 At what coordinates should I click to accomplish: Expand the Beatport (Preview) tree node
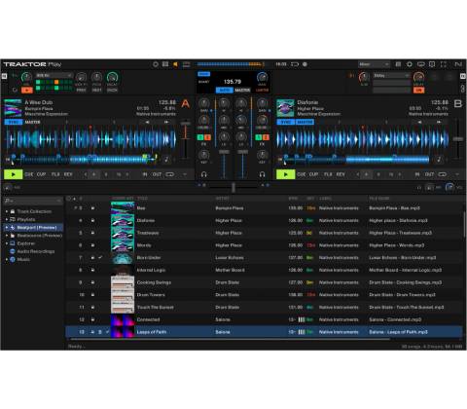pyautogui.click(x=7, y=228)
